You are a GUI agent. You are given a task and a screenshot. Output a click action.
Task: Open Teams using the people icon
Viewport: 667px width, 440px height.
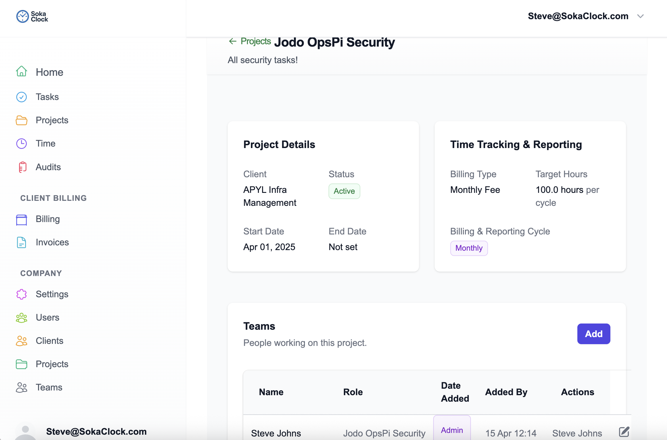[x=21, y=387]
